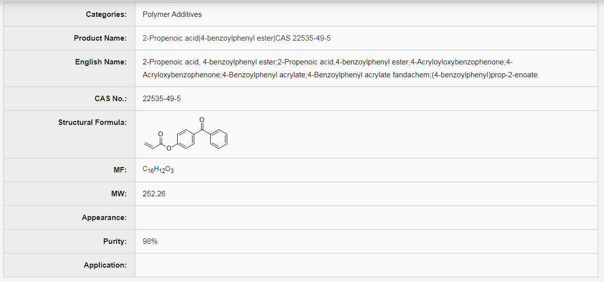This screenshot has width=604, height=282.
Task: Click the Product Name label
Action: pyautogui.click(x=100, y=38)
